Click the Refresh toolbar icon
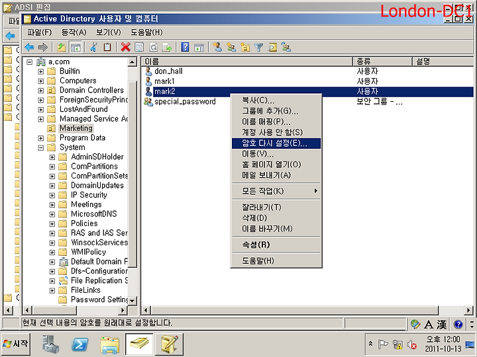This screenshot has height=357, width=477. click(x=154, y=47)
